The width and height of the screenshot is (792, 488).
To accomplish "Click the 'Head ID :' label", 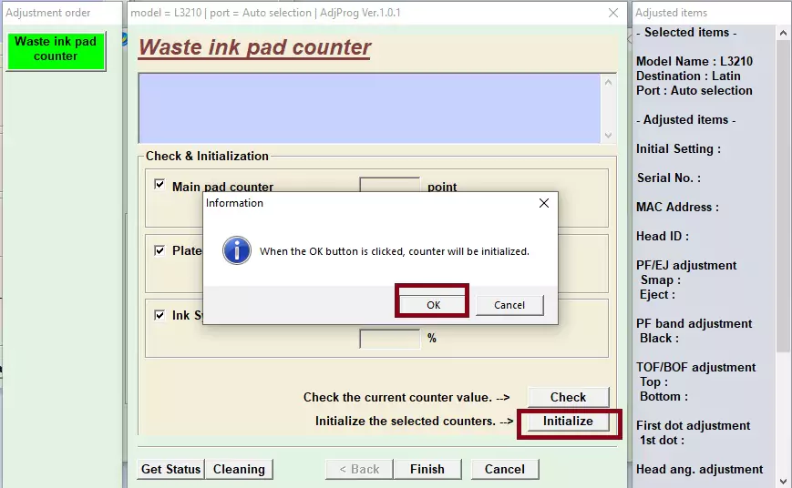I will pos(663,236).
